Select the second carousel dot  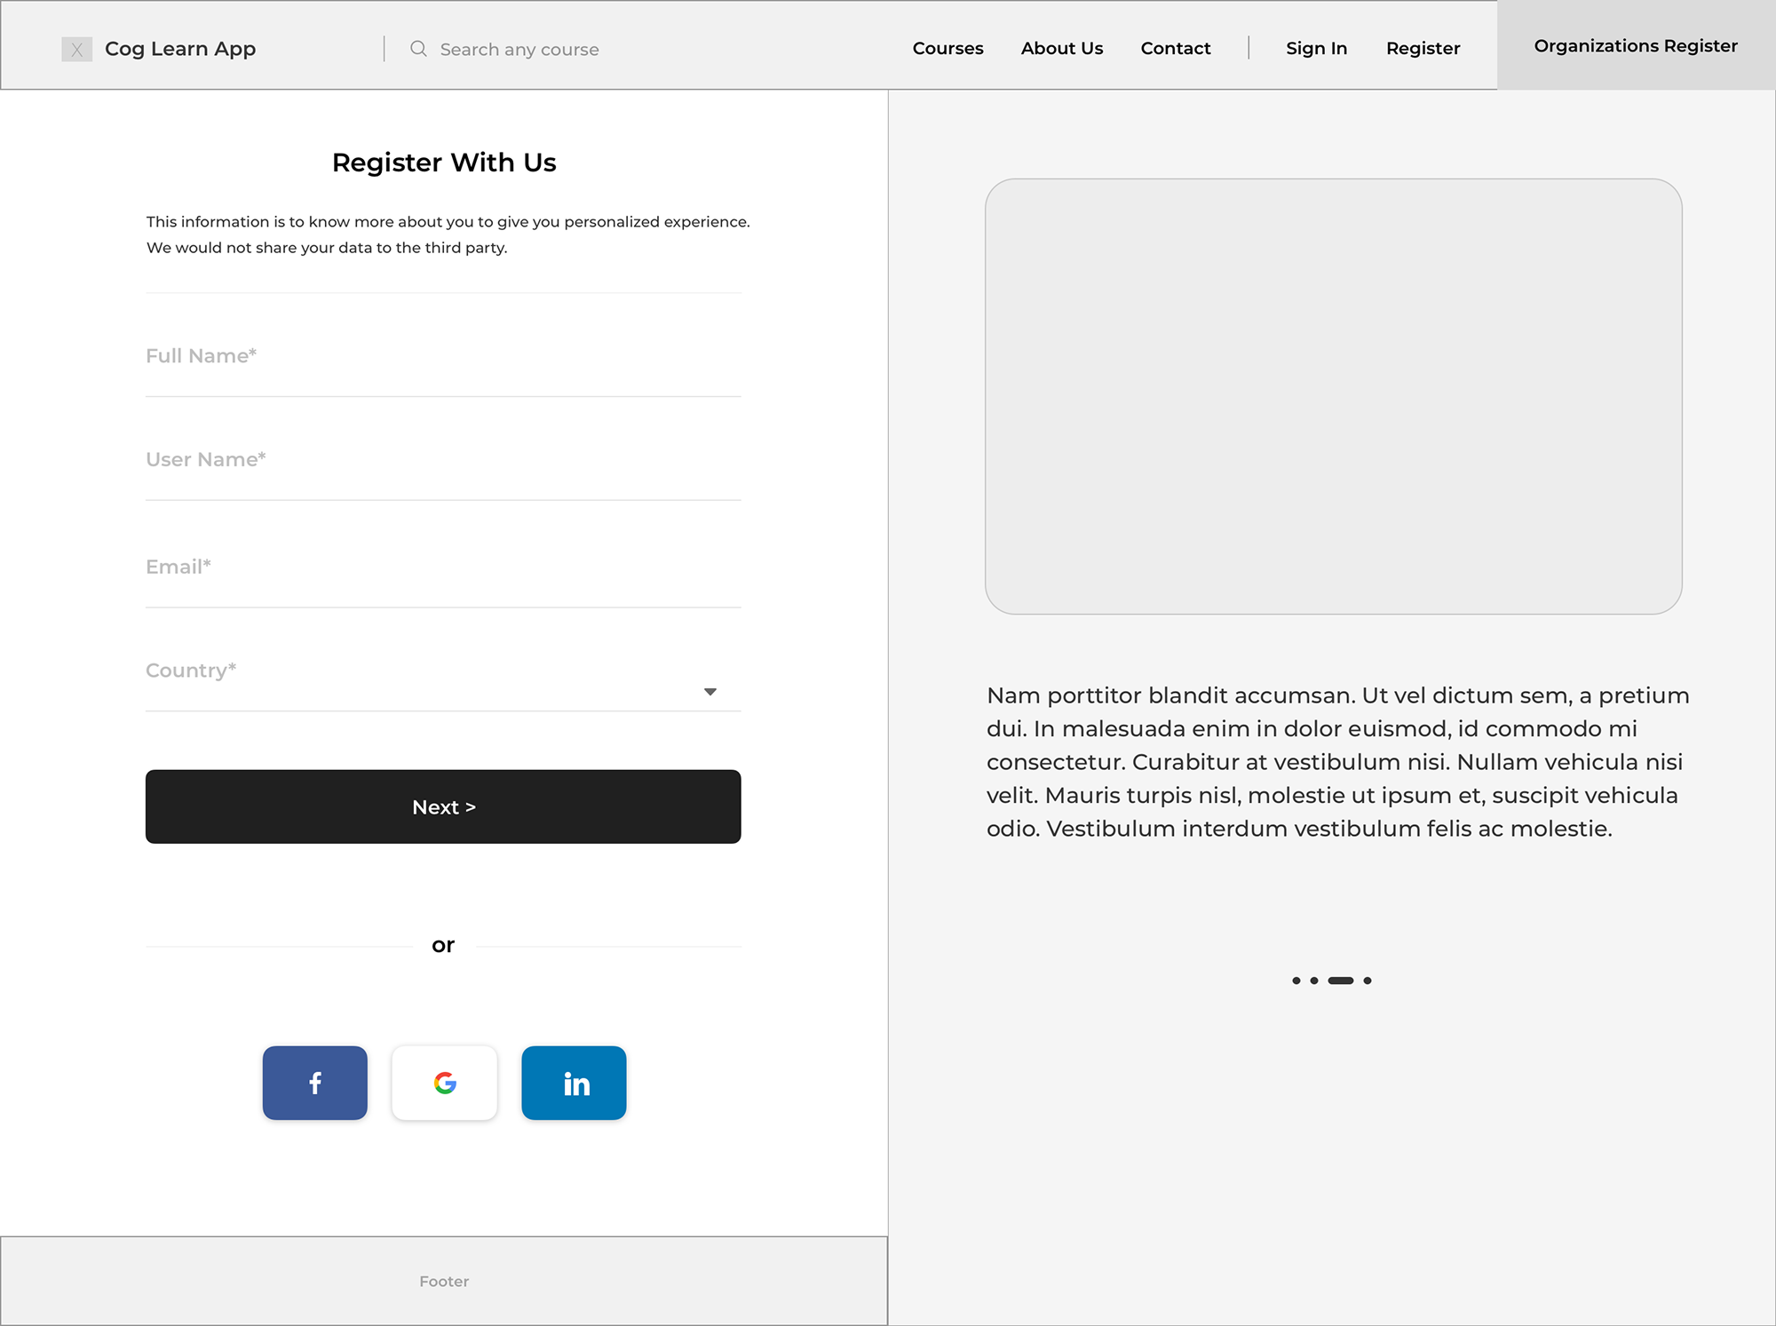coord(1314,981)
